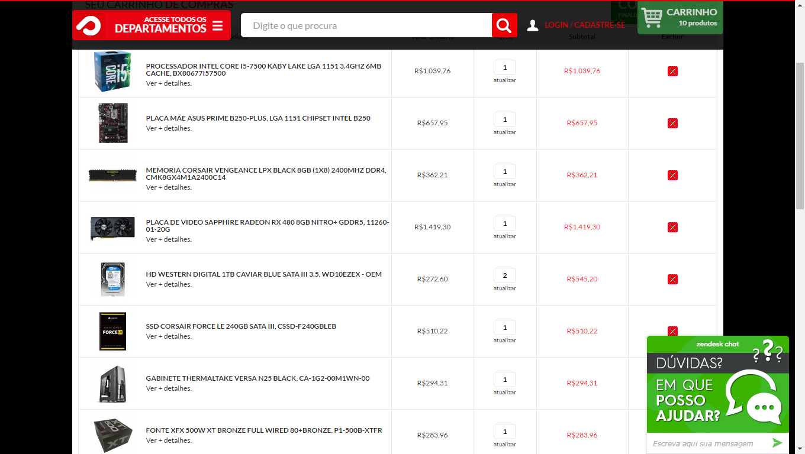Open Sapphire Radeon RX 480 thumbnail
The height and width of the screenshot is (454, 805).
112,228
